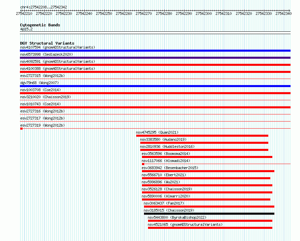Image resolution: width=300 pixels, height=241 pixels.
Task: Open nsv1003708 (Coe2014) variant label
Action: tap(40, 90)
